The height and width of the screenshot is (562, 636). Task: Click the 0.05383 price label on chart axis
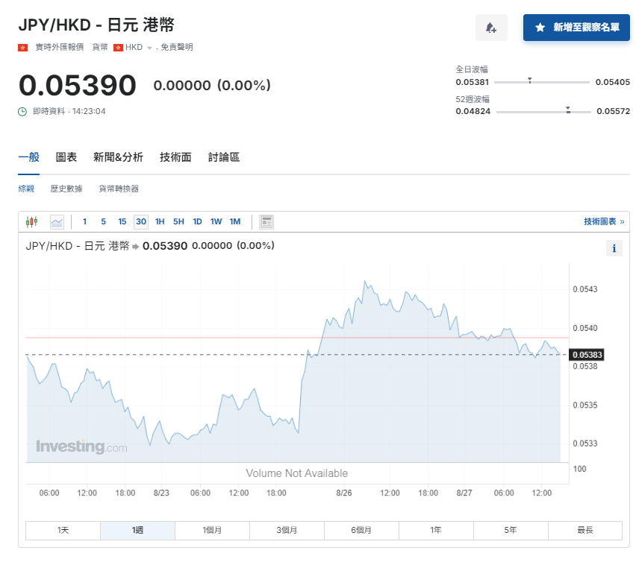[x=586, y=355]
